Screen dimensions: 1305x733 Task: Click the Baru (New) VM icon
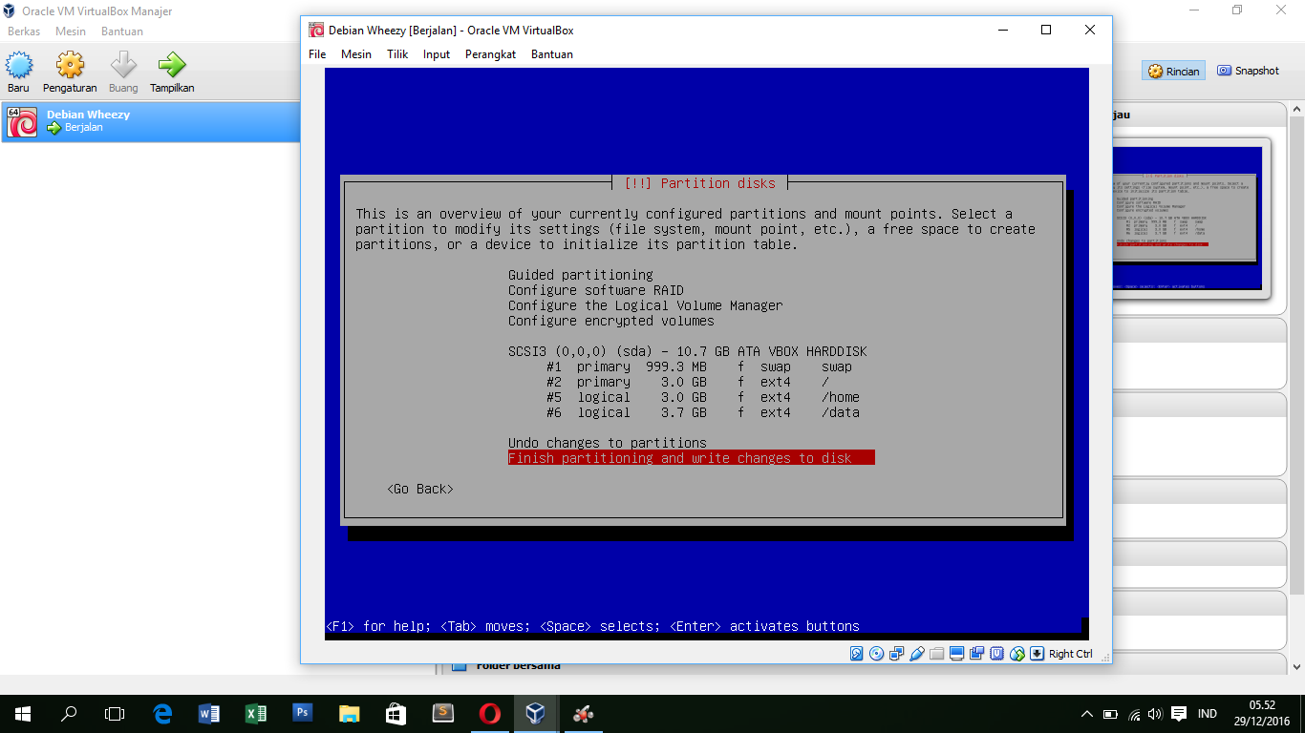tap(19, 66)
